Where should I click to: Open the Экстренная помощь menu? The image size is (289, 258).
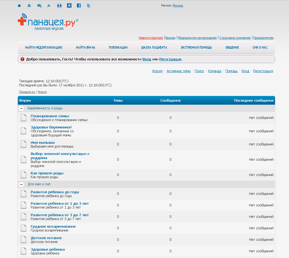[196, 48]
